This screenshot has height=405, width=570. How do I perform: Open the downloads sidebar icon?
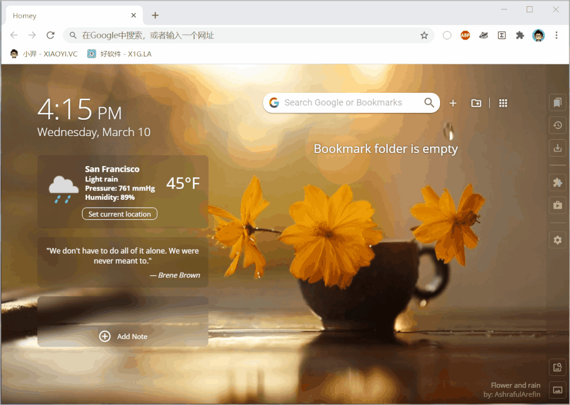(x=557, y=148)
